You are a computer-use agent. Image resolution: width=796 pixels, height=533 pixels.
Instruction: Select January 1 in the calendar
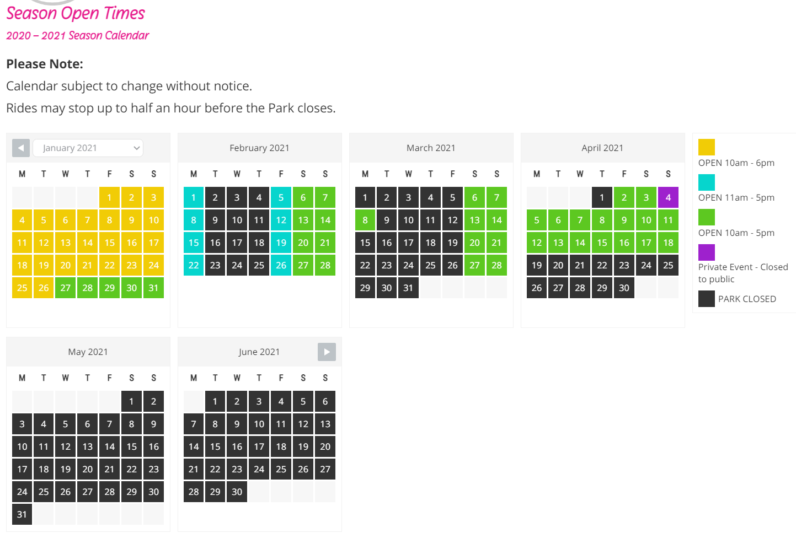[x=110, y=197]
